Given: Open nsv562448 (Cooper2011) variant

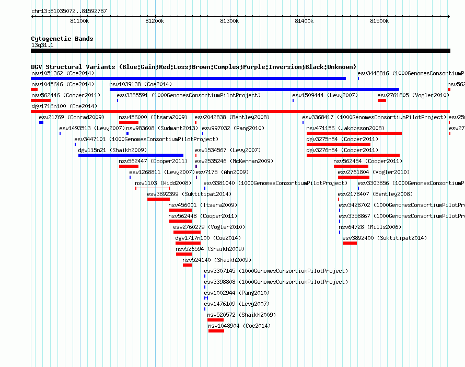Looking at the screenshot, I should tap(203, 216).
